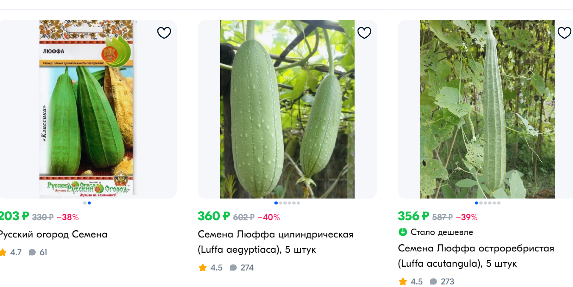The image size is (573, 287).
Task: Select the first carousel dot under Luffa acutangula
Action: (x=477, y=203)
